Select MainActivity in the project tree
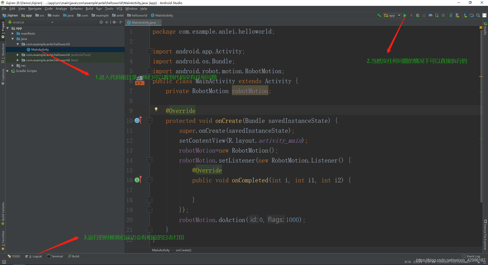Viewport: 488px width, 265px height. pos(40,50)
